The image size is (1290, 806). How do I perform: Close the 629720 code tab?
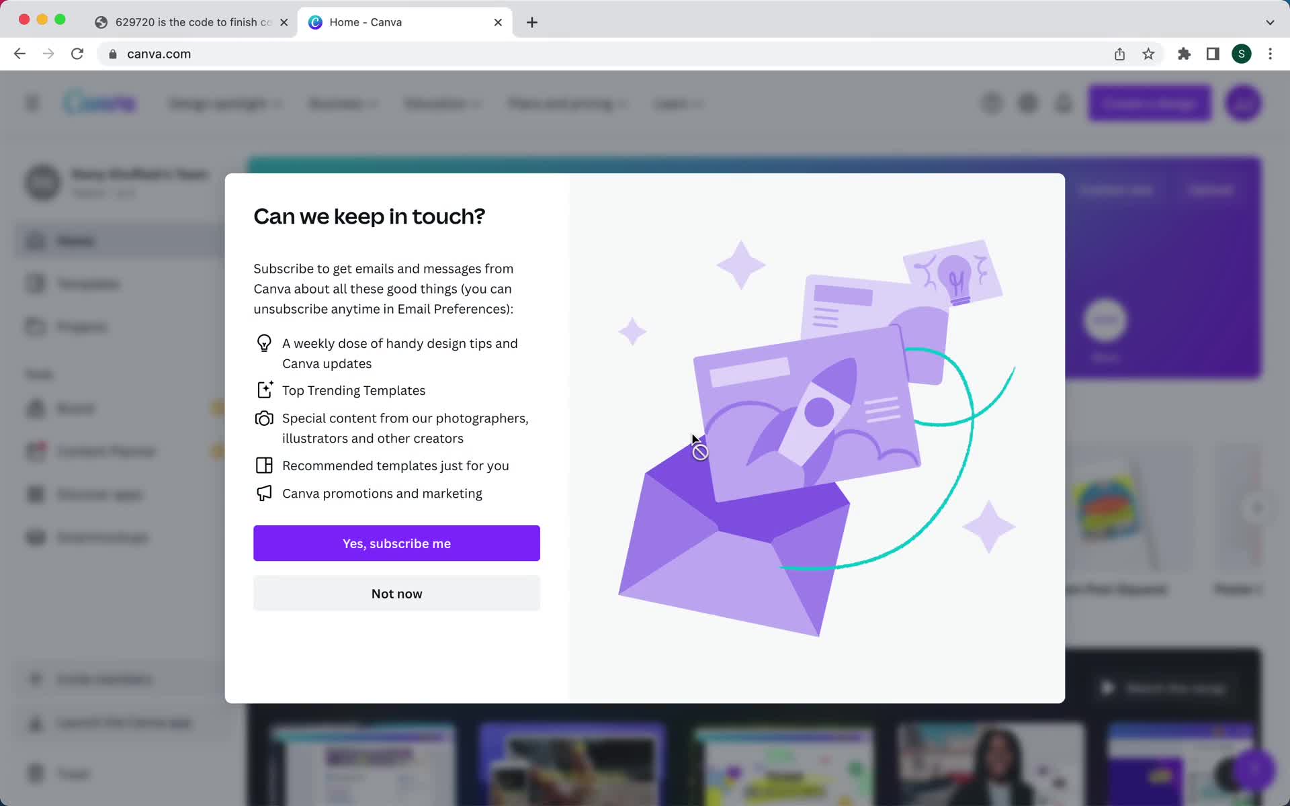pos(284,22)
